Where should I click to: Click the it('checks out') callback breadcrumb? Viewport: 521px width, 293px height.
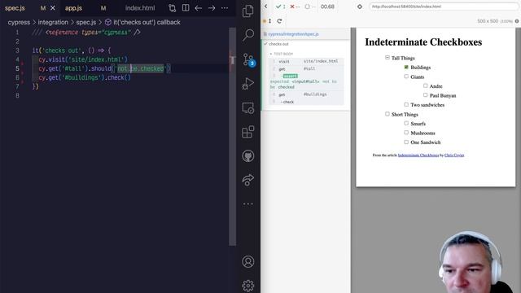click(x=143, y=22)
